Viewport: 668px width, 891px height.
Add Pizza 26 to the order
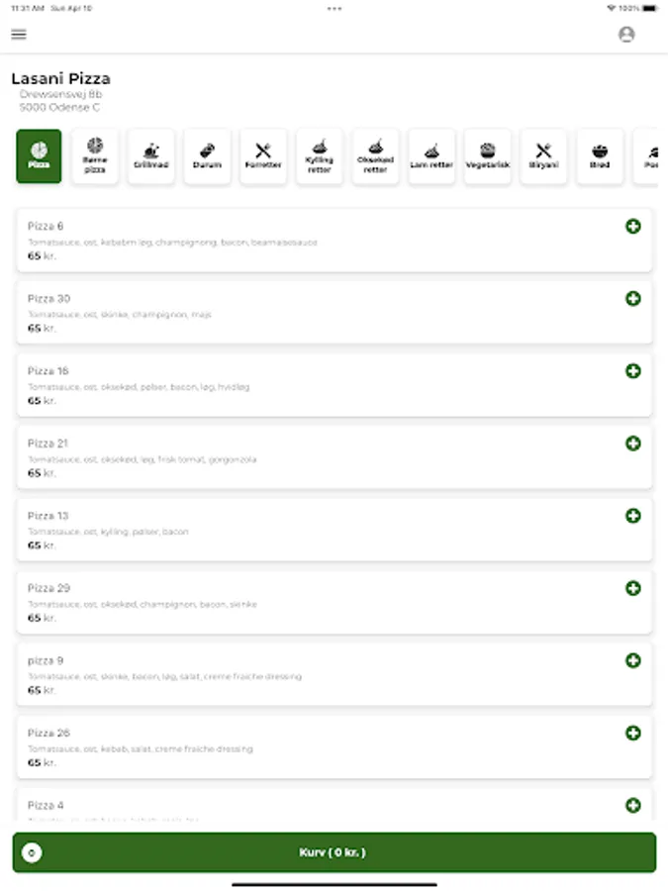coord(633,733)
